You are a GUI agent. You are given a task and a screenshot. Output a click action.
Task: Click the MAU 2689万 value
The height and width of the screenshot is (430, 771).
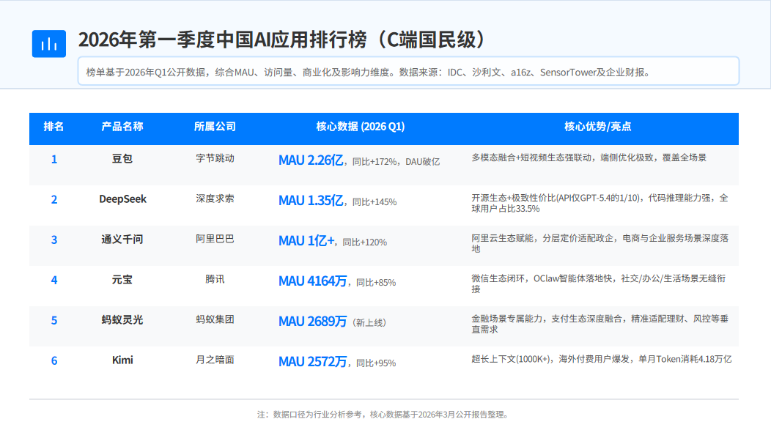pyautogui.click(x=312, y=322)
